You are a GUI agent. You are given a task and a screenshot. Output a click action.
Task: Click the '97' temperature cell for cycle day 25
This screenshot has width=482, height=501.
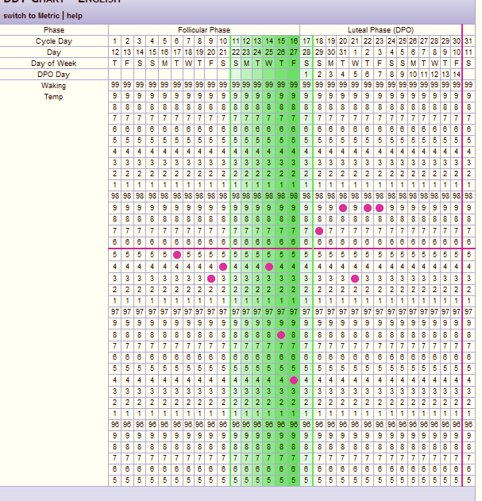pos(403,311)
